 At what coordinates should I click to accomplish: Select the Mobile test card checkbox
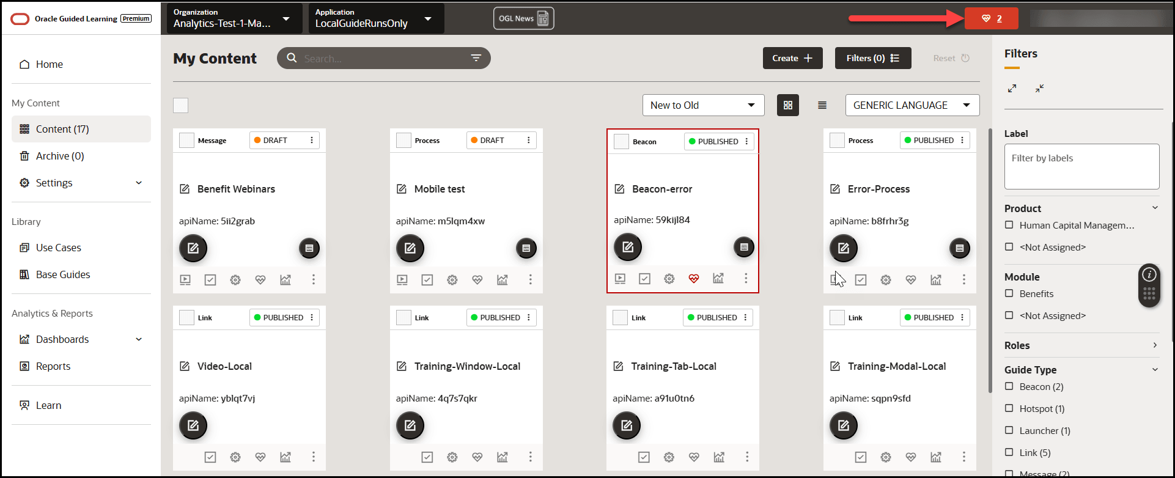point(403,140)
